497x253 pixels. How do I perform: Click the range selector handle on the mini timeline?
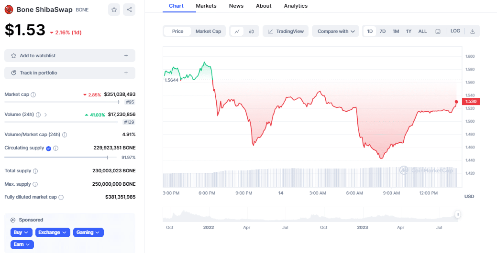point(458,214)
